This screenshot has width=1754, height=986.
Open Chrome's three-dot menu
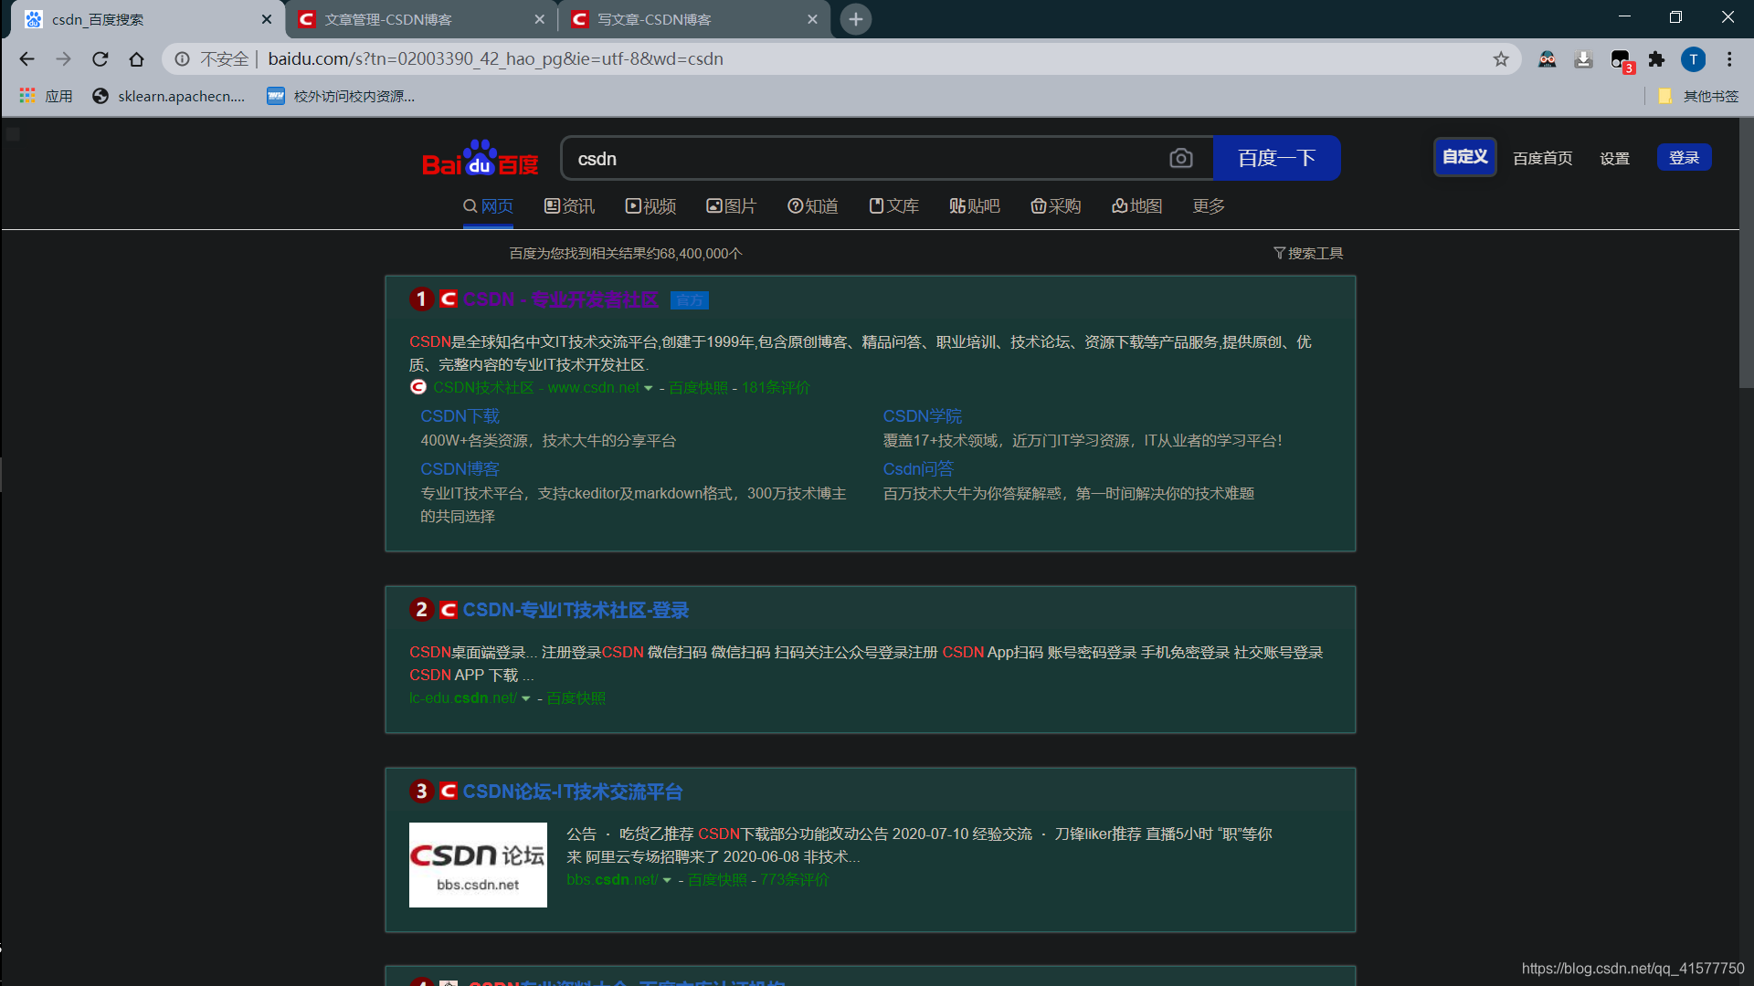(1729, 59)
